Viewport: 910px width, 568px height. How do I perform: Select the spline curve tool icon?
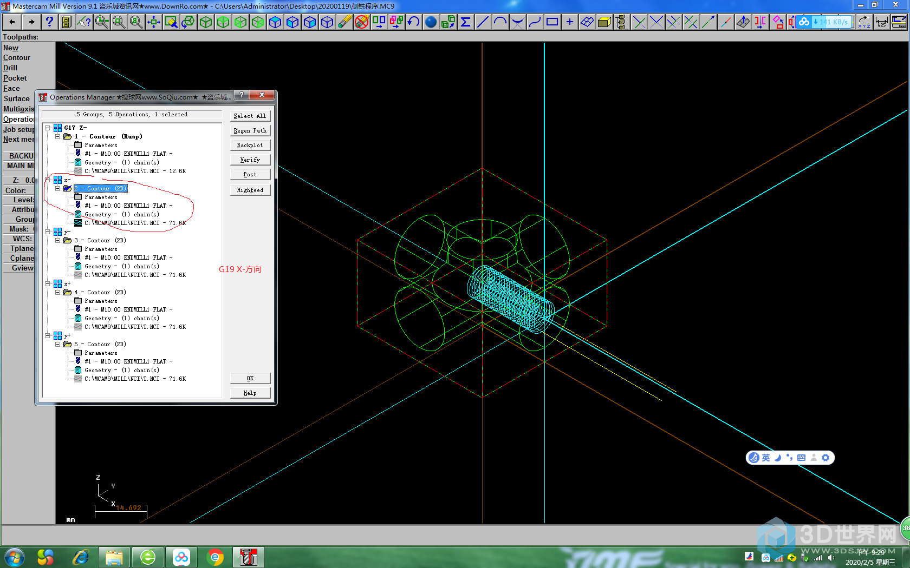[x=535, y=22]
